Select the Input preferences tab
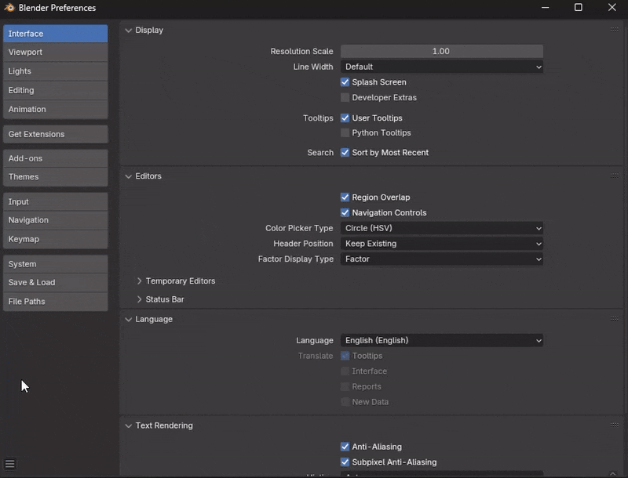Image resolution: width=628 pixels, height=478 pixels. [x=55, y=201]
